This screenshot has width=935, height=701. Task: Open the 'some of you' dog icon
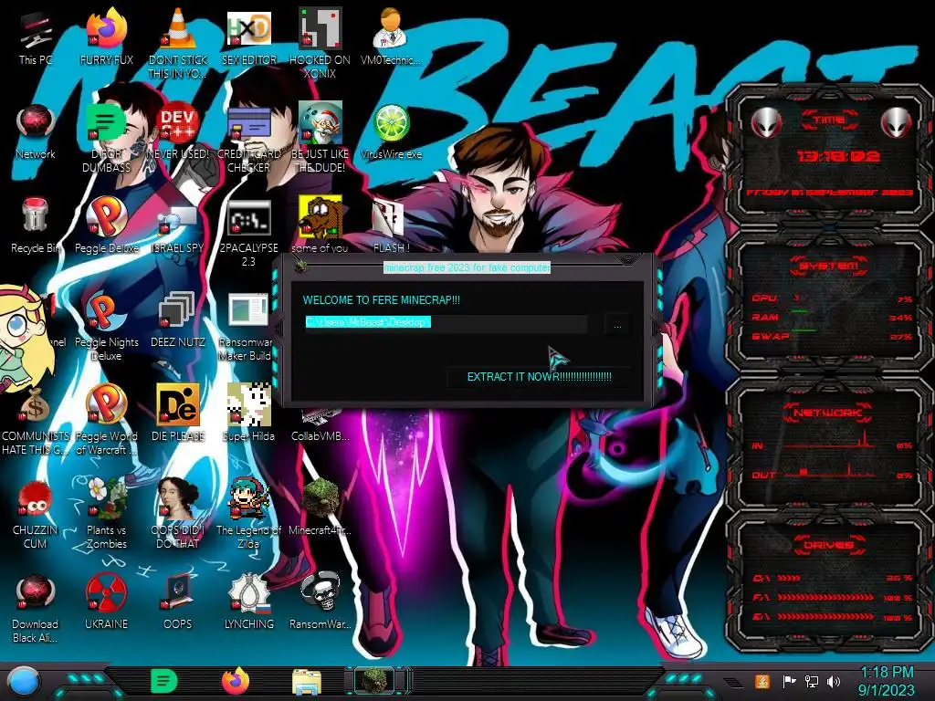point(320,225)
